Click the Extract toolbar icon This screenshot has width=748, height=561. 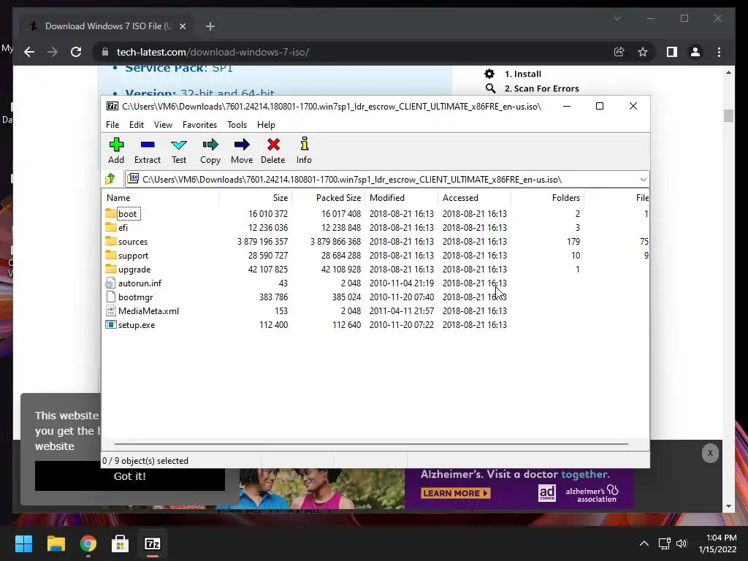point(148,145)
